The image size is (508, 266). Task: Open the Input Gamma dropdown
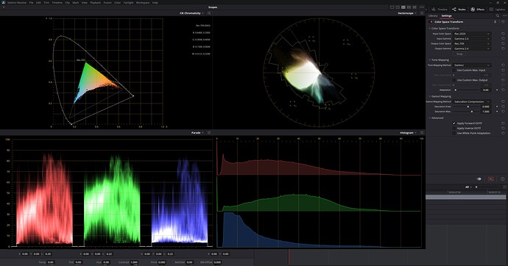coord(471,38)
